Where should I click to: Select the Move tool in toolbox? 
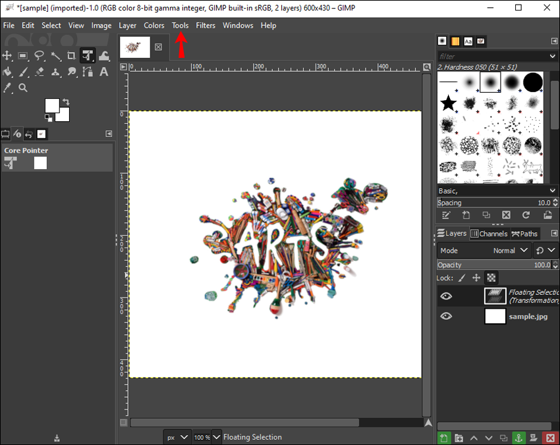coord(8,56)
